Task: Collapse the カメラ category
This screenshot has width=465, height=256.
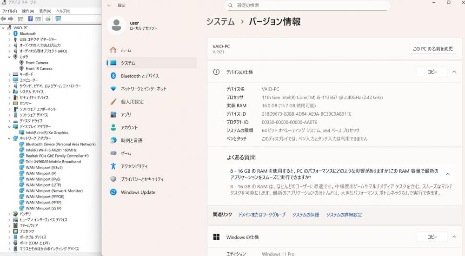Action: coord(9,57)
